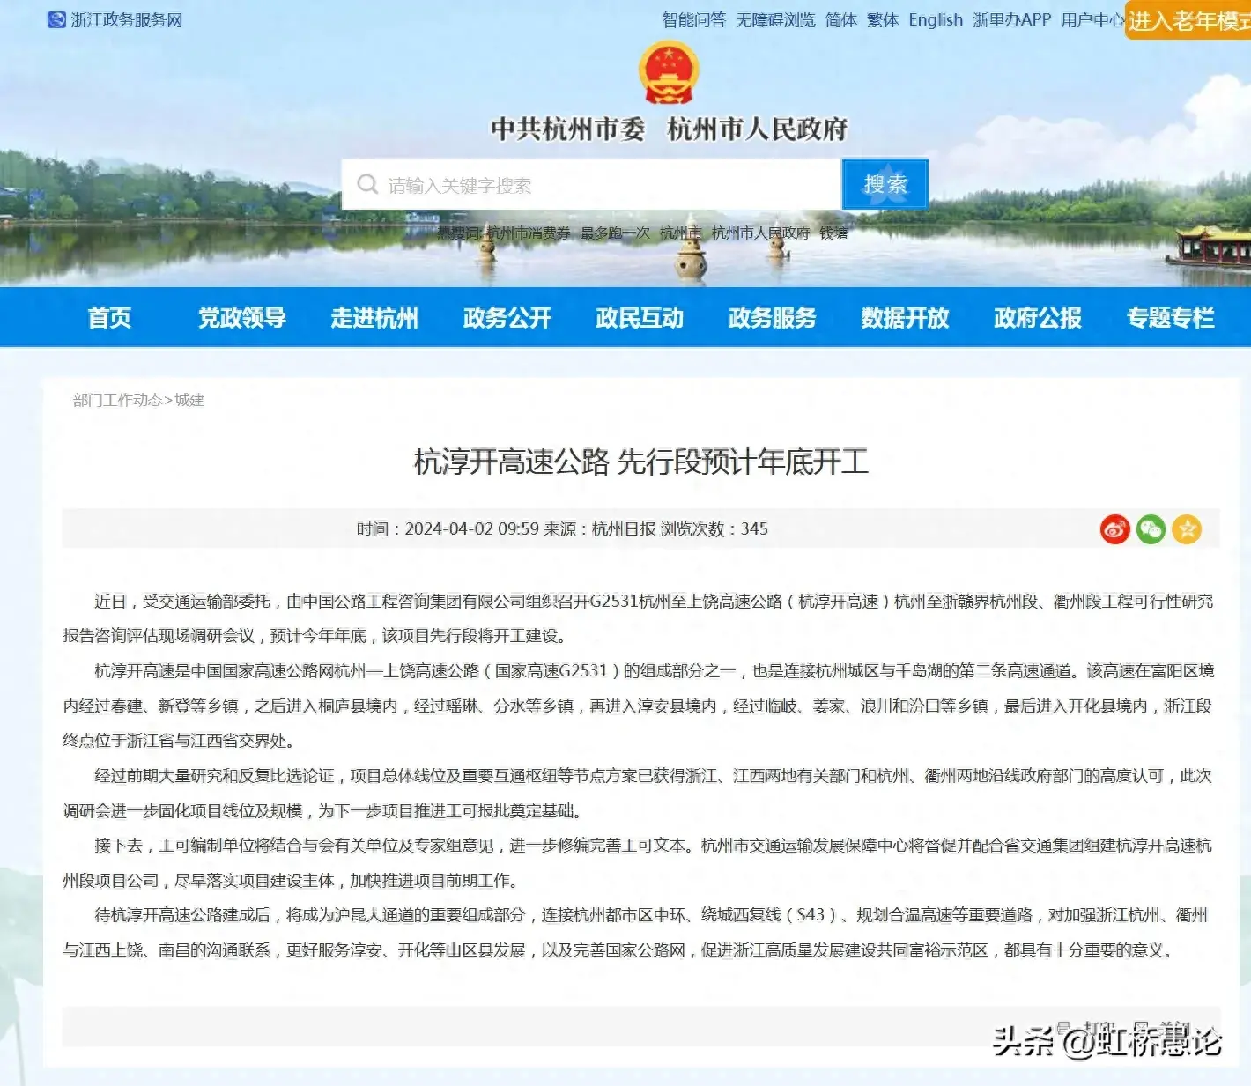Image resolution: width=1251 pixels, height=1086 pixels.
Task: Open the 首页 home tab
Action: [109, 318]
